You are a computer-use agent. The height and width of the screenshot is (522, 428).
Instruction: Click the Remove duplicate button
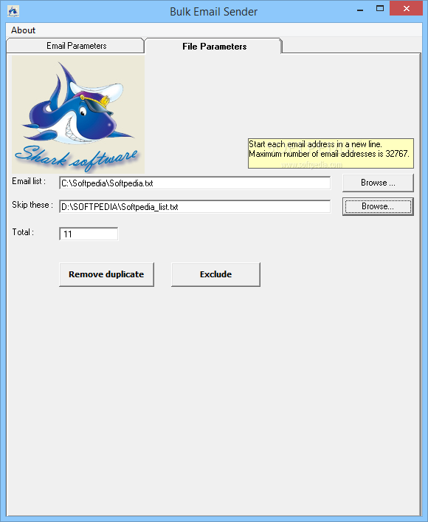tap(106, 274)
